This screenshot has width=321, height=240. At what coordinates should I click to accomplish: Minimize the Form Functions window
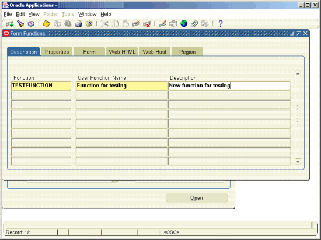pyautogui.click(x=292, y=33)
